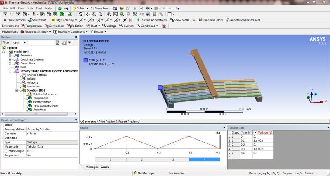
Task: Select the green Body selection filter icon
Action: click(62, 14)
